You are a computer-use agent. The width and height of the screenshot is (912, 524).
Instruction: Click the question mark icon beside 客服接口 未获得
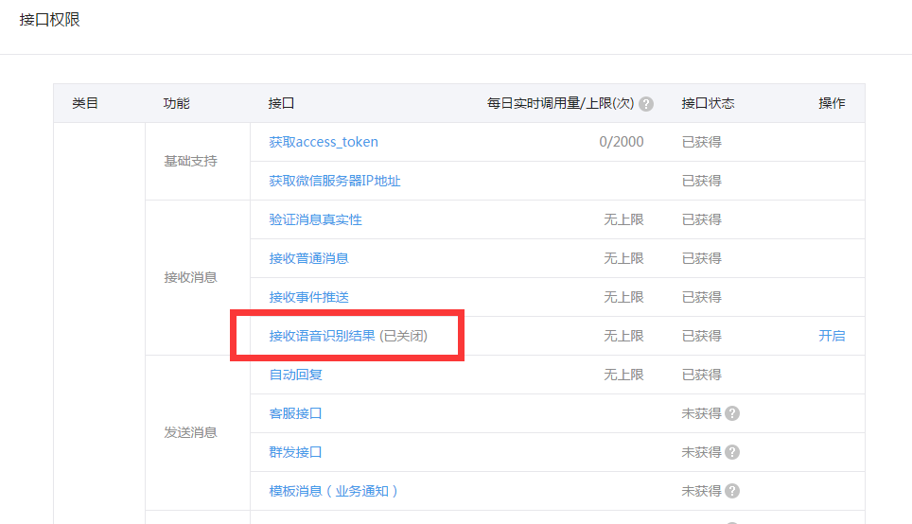click(x=732, y=413)
